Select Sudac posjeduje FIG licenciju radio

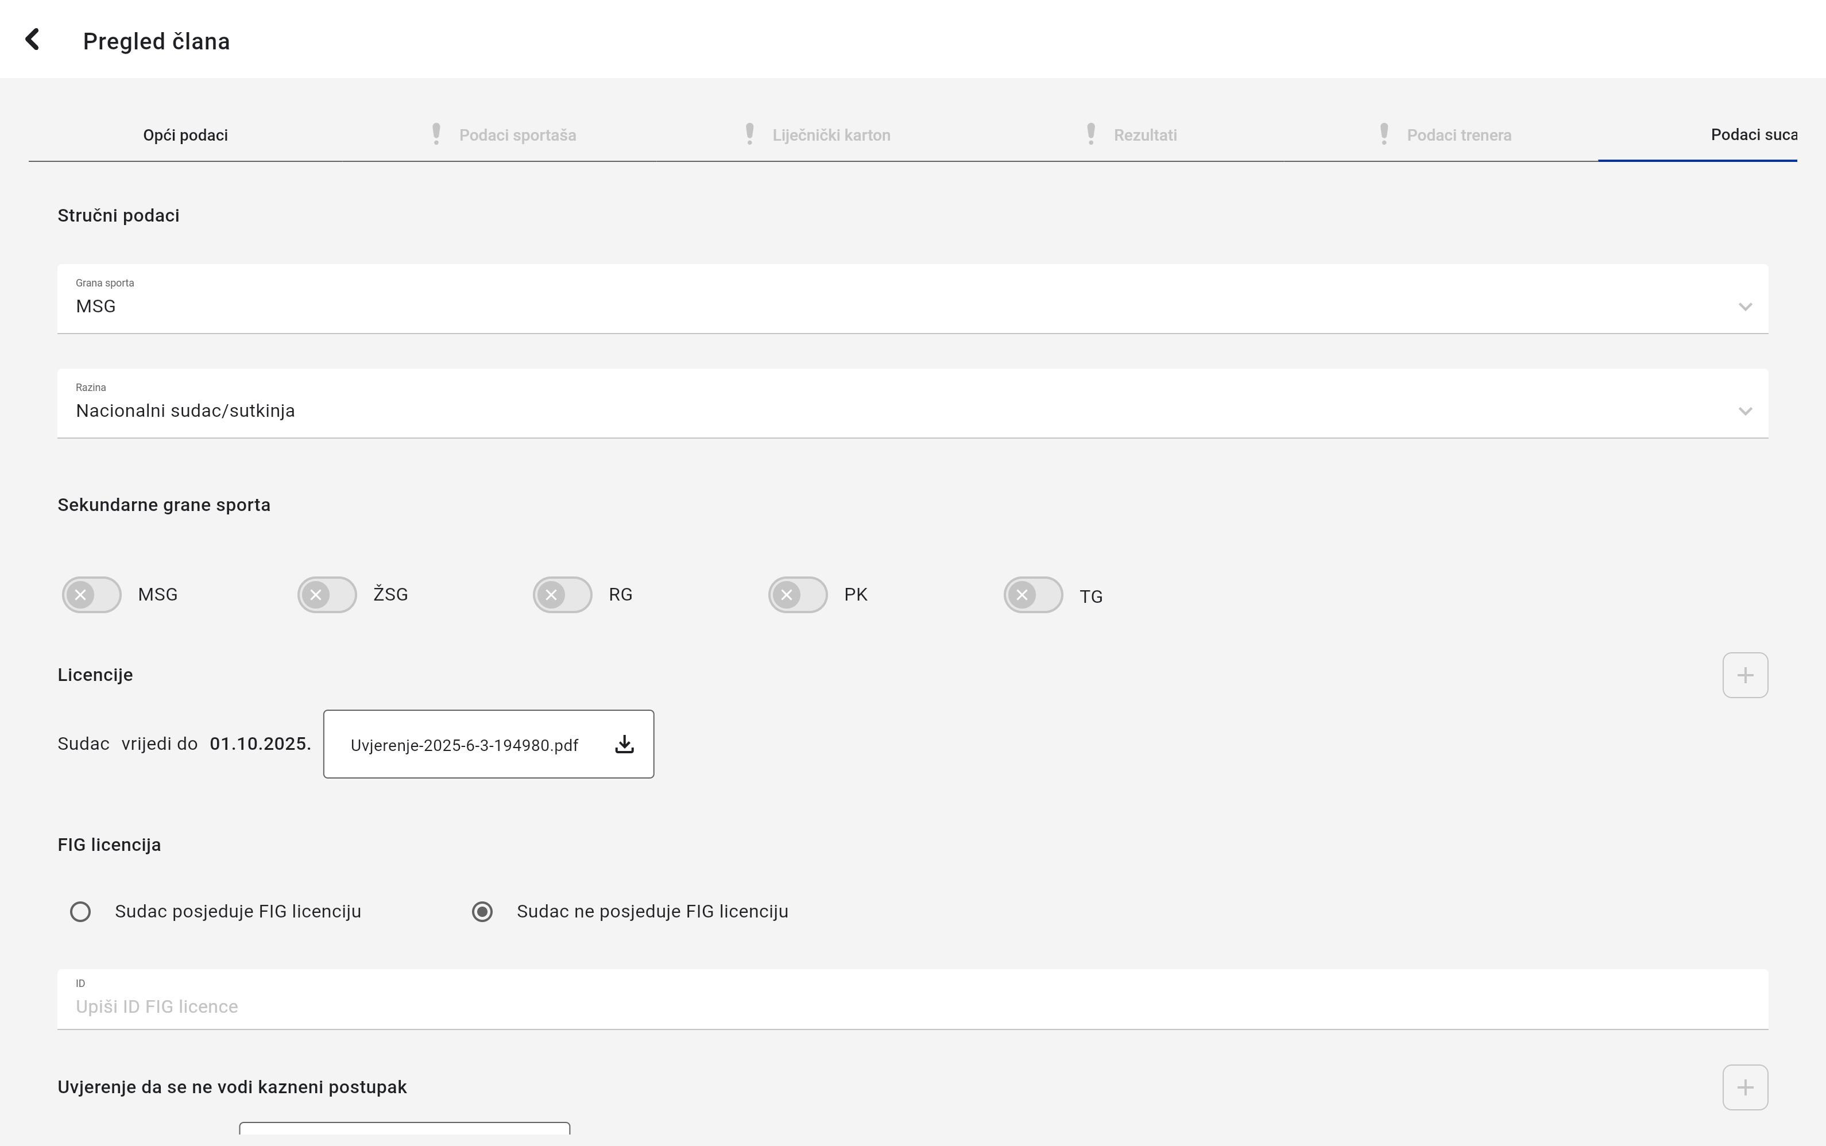[80, 912]
